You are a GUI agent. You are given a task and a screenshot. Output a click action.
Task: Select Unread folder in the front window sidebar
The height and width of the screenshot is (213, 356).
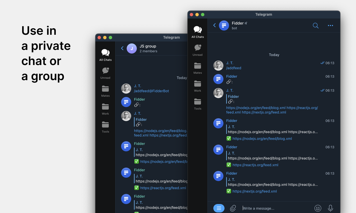point(198,50)
